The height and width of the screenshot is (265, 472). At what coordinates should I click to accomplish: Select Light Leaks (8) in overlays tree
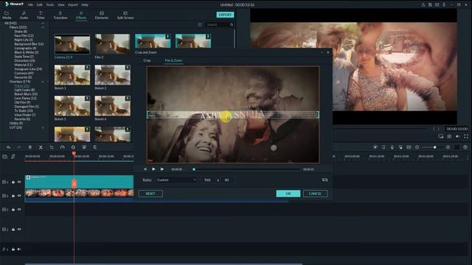pyautogui.click(x=24, y=90)
